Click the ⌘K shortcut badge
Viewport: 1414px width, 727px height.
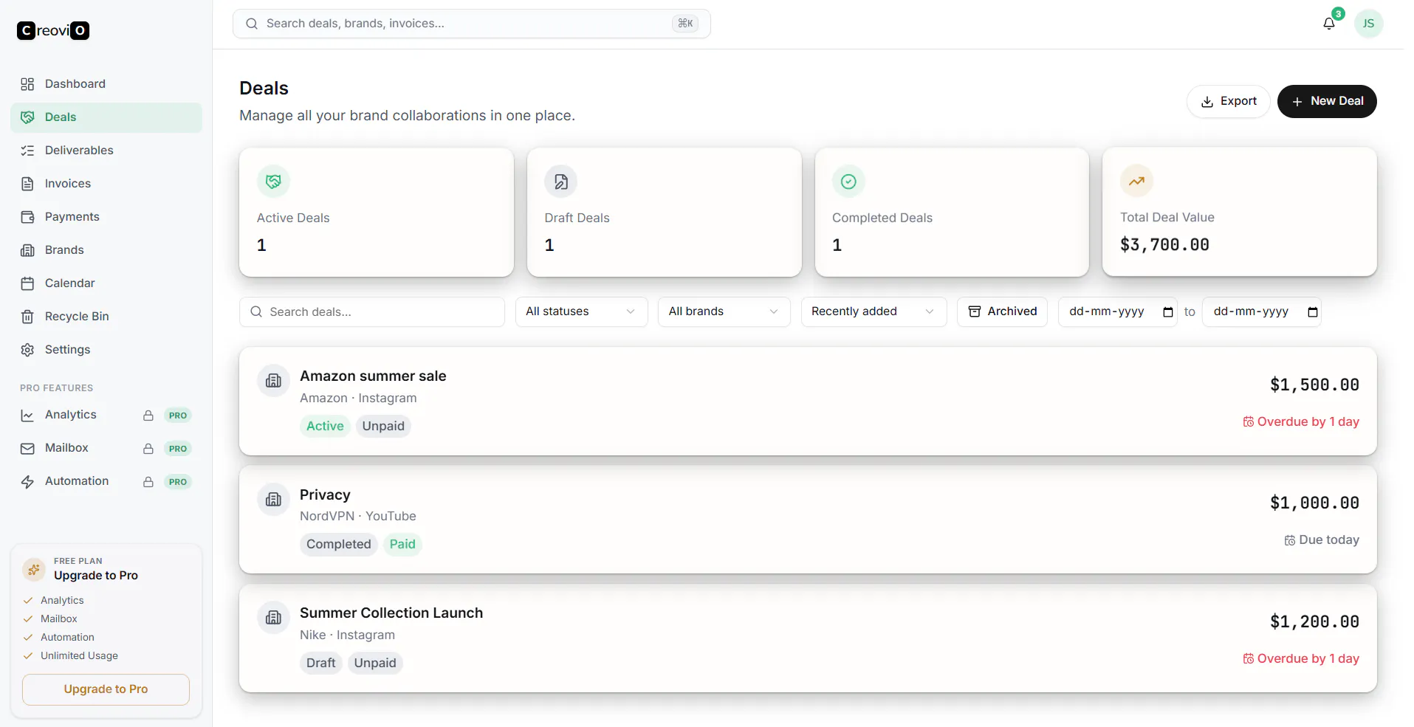pos(685,24)
